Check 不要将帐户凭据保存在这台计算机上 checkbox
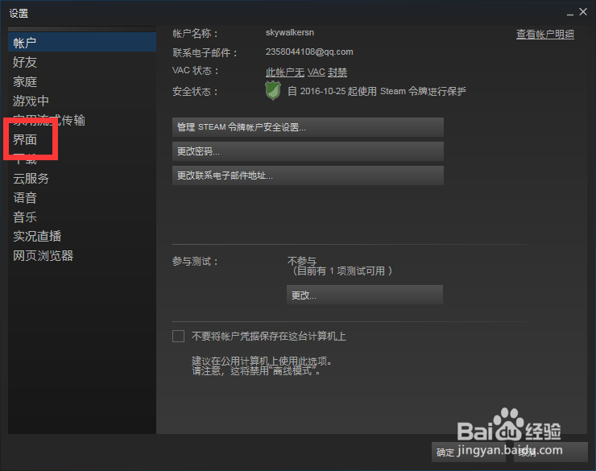Screen dimensions: 596x471 pyautogui.click(x=178, y=337)
